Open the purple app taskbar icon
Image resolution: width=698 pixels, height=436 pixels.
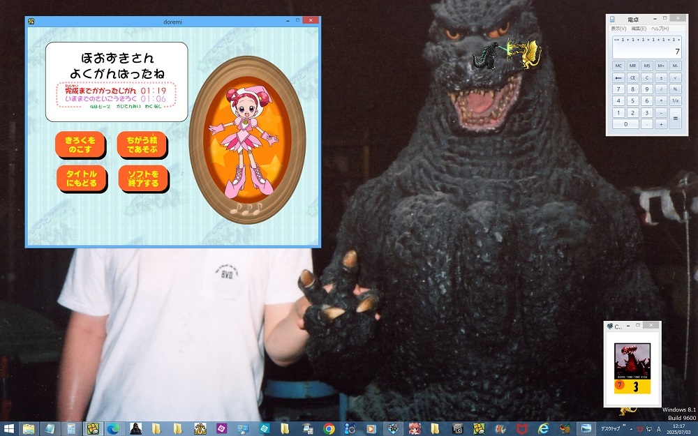(x=221, y=429)
